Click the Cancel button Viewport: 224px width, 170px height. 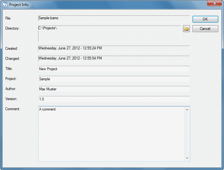pyautogui.click(x=205, y=29)
